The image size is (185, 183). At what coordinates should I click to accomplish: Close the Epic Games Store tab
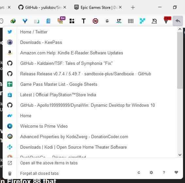click(x=120, y=7)
